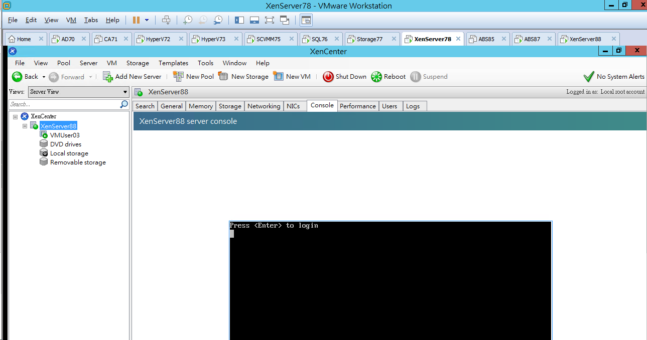The width and height of the screenshot is (647, 340).
Task: Click the VMware Unity mode icon
Action: point(285,20)
